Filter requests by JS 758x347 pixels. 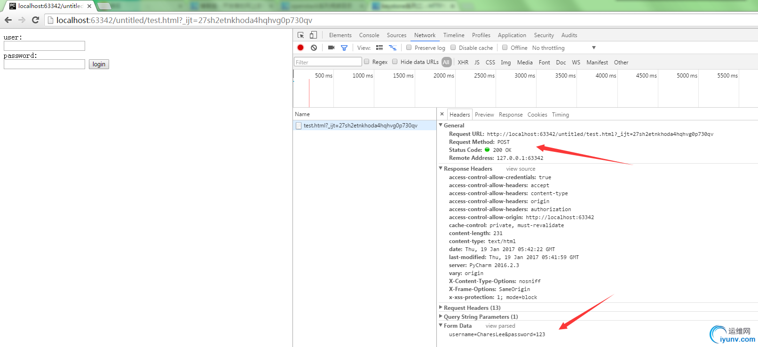[x=477, y=62]
